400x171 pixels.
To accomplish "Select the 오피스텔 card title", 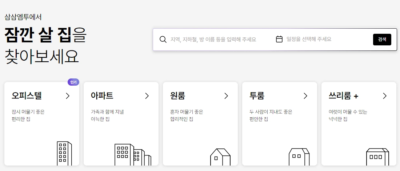I will (27, 96).
